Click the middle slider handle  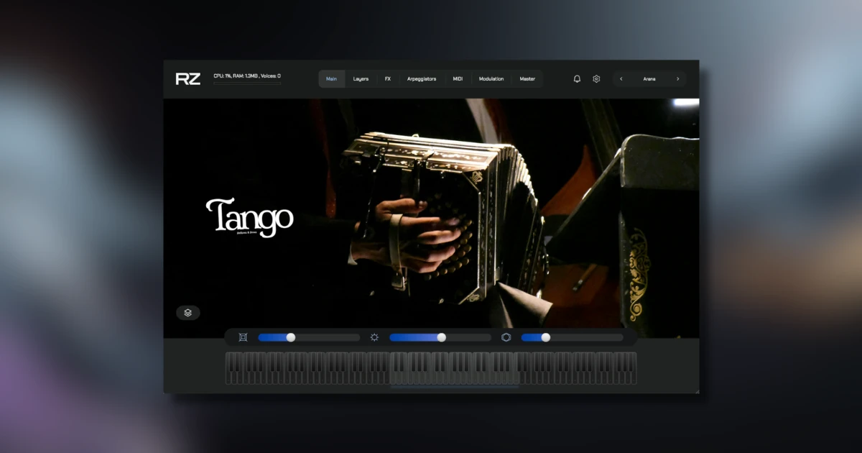pyautogui.click(x=442, y=337)
